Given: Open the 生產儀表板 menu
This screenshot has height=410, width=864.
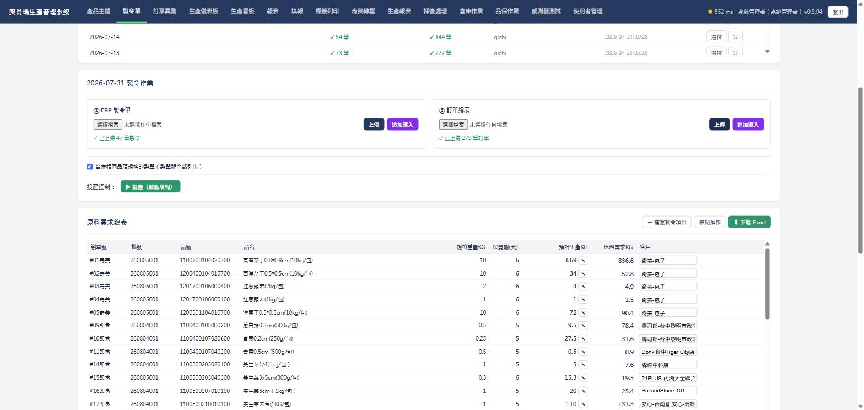Looking at the screenshot, I should (x=203, y=11).
